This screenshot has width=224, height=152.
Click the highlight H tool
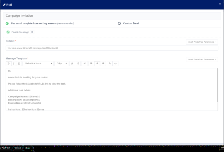click(78, 63)
